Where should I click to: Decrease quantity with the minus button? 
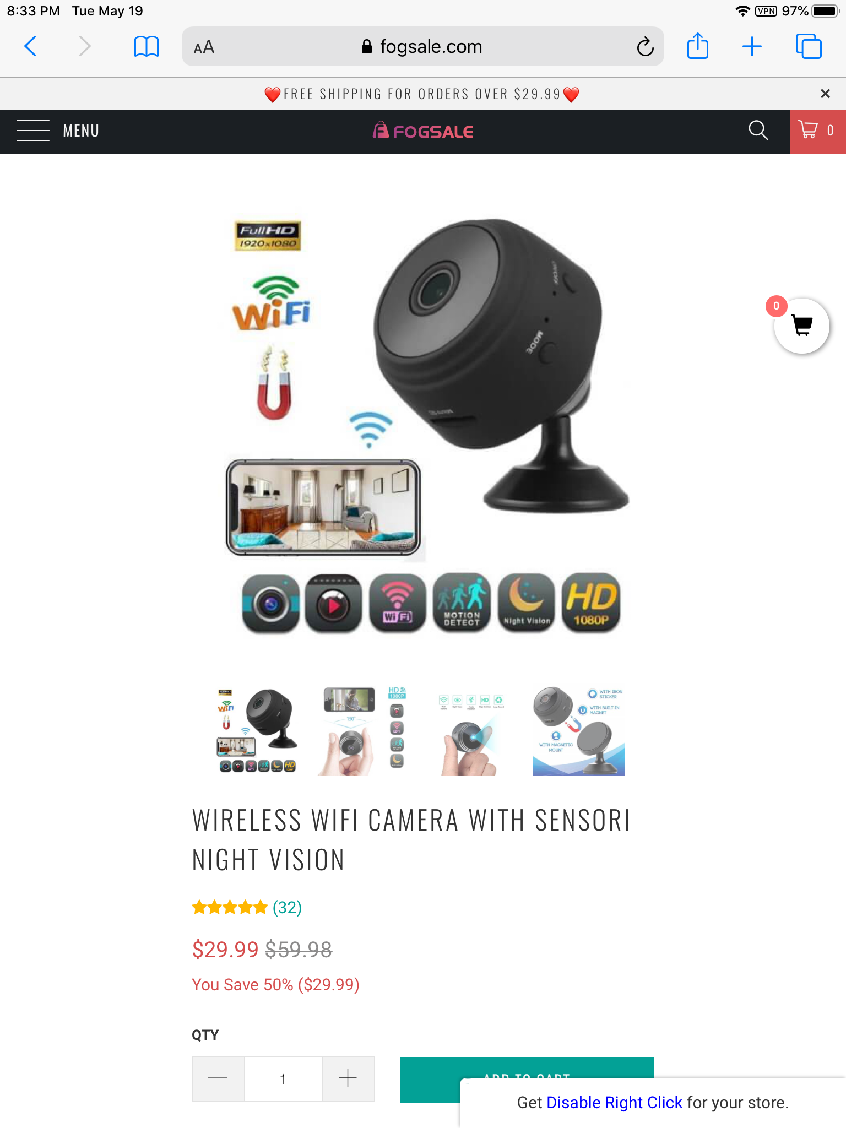[218, 1078]
